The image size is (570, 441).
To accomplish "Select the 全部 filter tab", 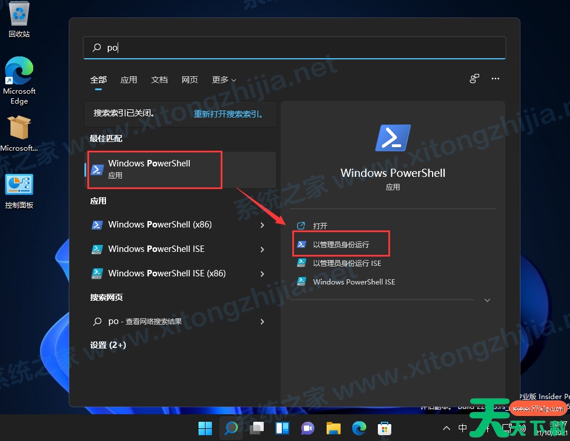I will pyautogui.click(x=98, y=80).
